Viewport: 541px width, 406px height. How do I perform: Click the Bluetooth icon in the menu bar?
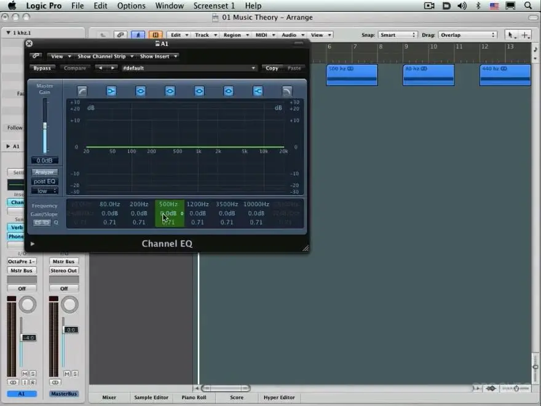pyautogui.click(x=478, y=6)
